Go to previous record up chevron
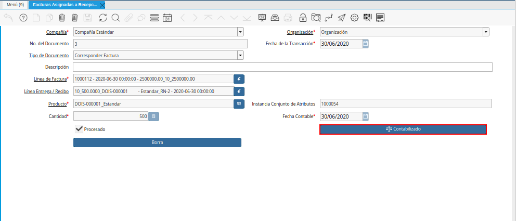The image size is (516, 221). click(x=221, y=18)
